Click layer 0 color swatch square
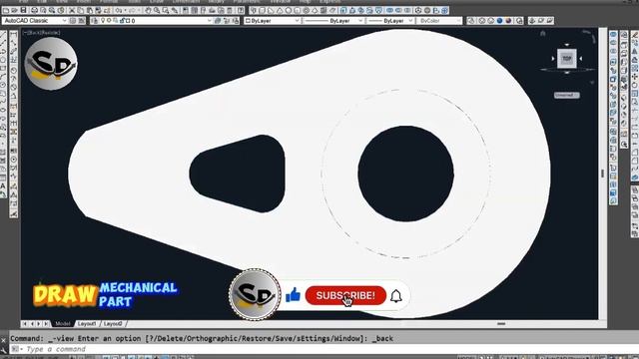This screenshot has width=639, height=359. point(127,20)
